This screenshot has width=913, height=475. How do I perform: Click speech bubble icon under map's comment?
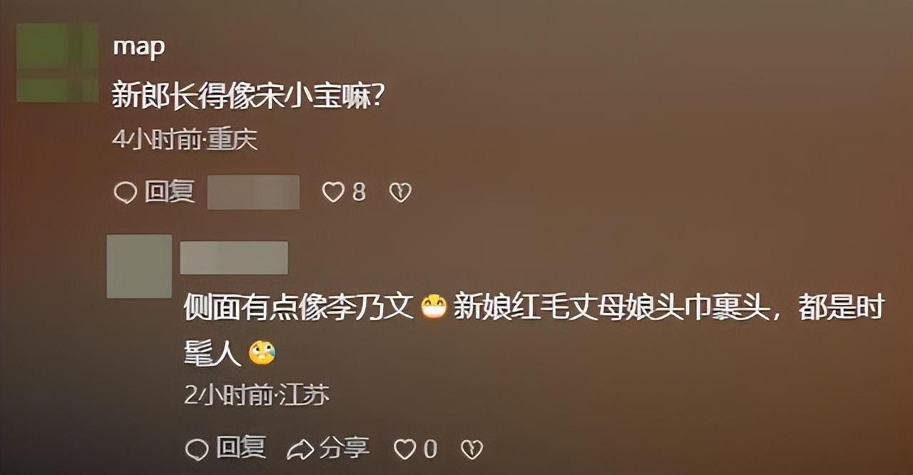click(126, 193)
